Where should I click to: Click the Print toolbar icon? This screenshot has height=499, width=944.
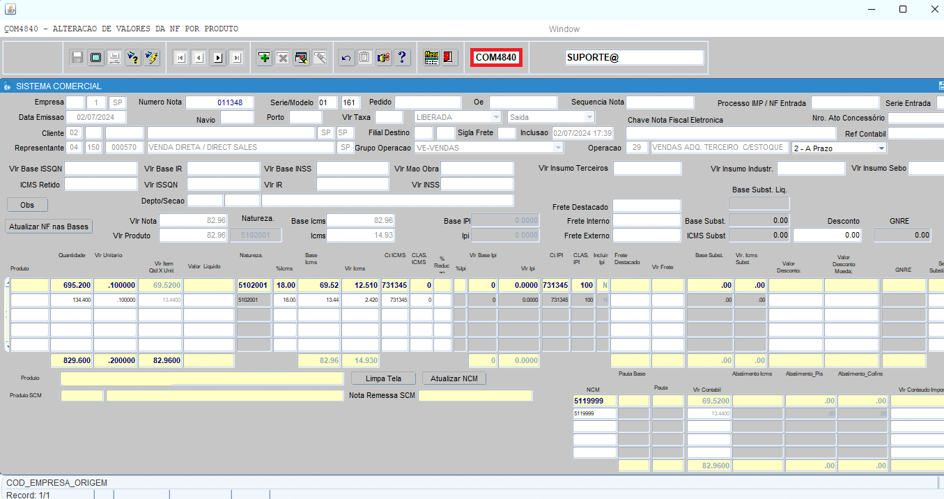[114, 58]
